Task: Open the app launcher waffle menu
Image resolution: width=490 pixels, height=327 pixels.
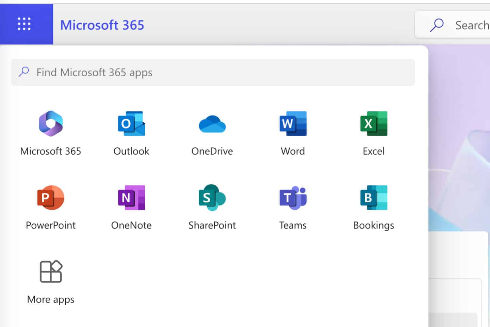Action: 23,24
